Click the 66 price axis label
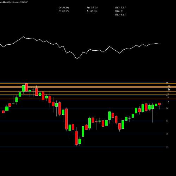This screenshot has height=176, width=176. [167, 83]
